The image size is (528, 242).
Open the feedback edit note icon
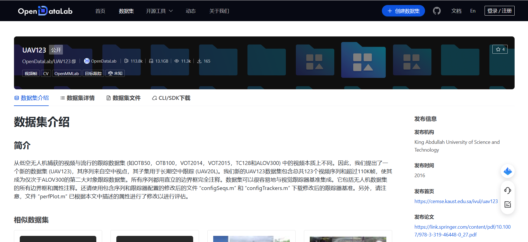(508, 204)
